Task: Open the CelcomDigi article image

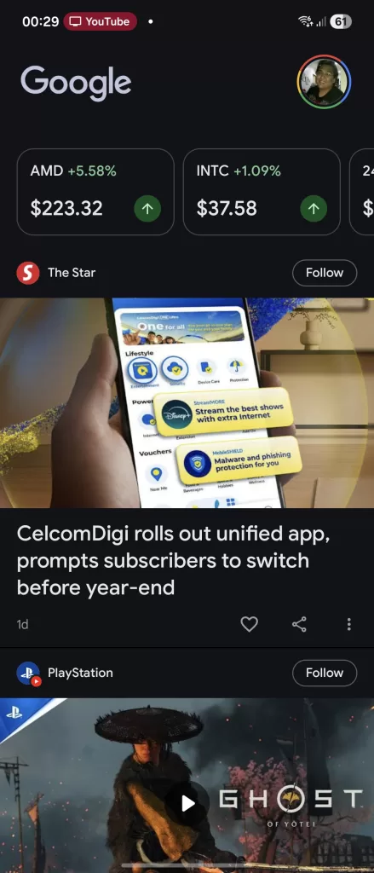Action: tap(187, 402)
